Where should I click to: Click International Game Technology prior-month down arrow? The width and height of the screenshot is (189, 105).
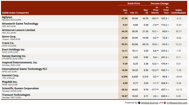pyautogui.click(x=158, y=70)
